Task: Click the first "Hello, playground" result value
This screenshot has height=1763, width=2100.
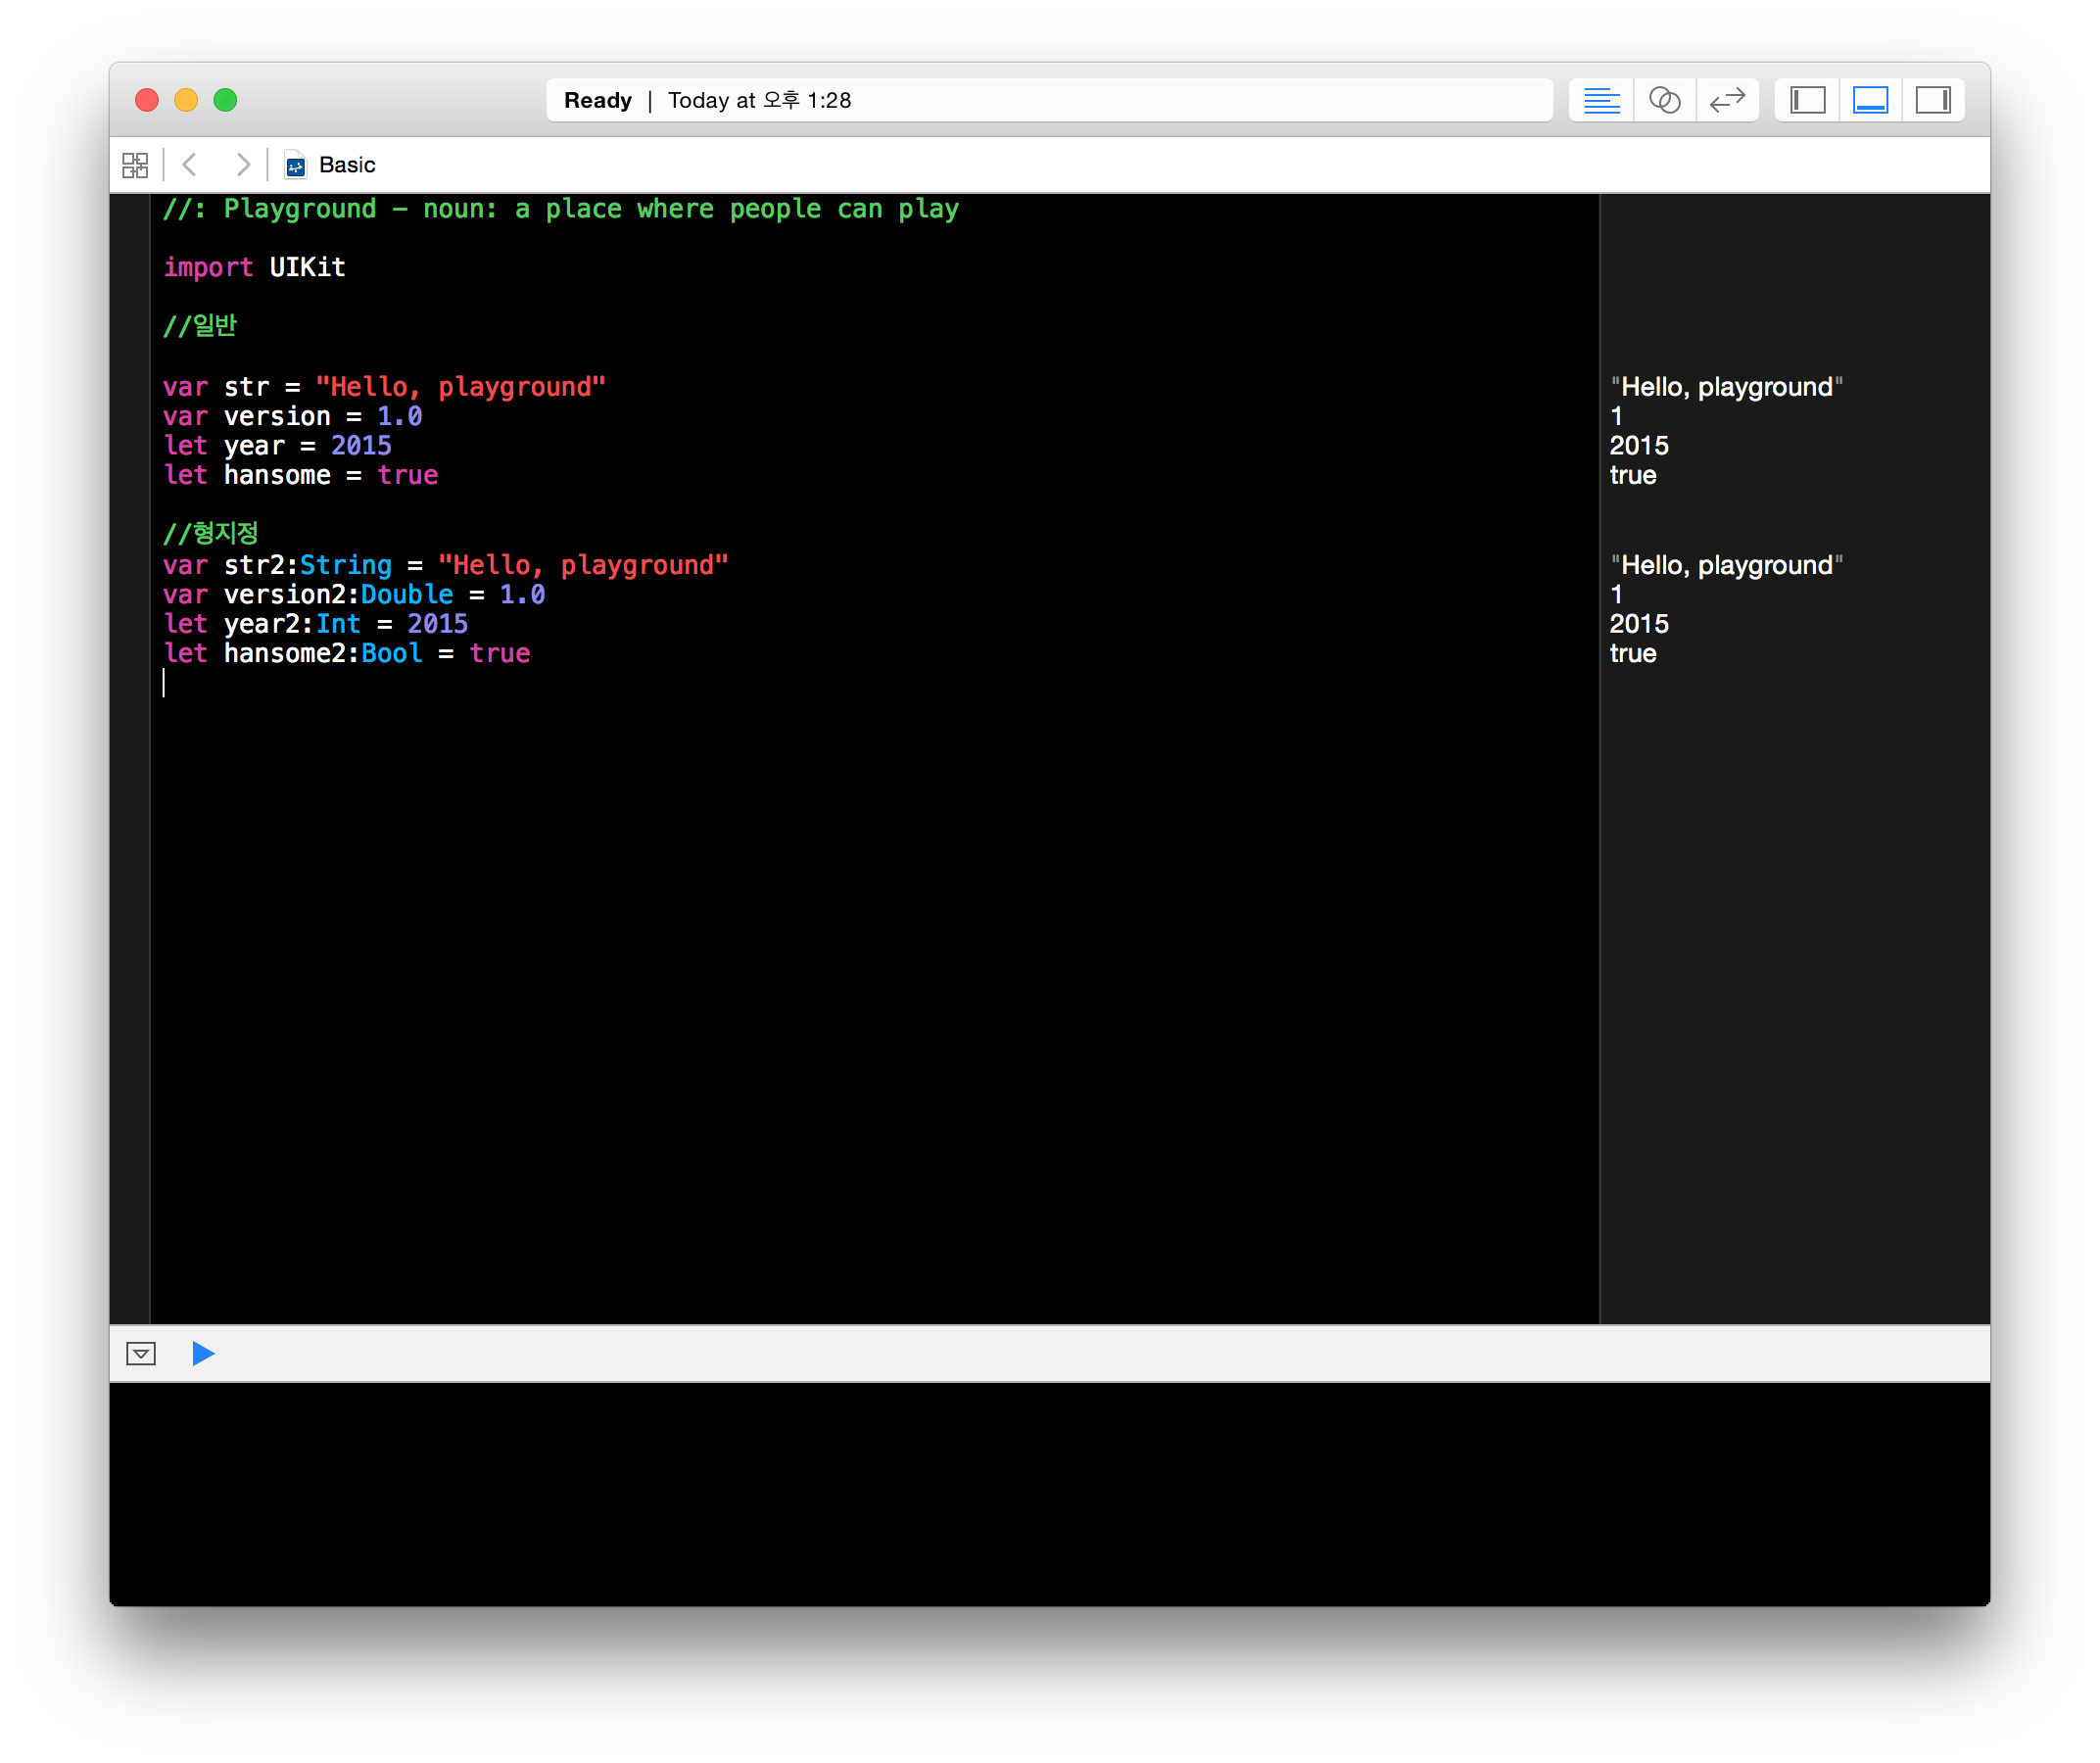Action: click(x=1726, y=387)
